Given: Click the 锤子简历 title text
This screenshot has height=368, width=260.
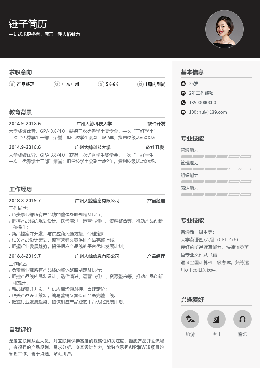Looking at the screenshot, I should (x=28, y=24).
